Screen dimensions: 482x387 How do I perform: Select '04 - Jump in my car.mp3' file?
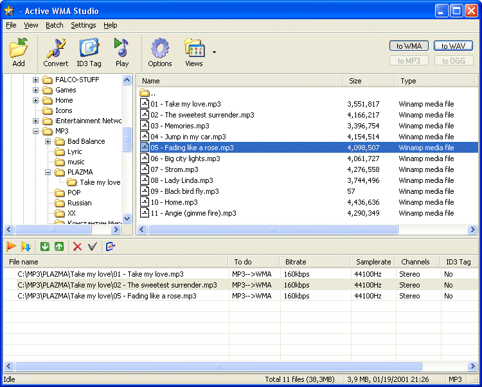pyautogui.click(x=188, y=137)
